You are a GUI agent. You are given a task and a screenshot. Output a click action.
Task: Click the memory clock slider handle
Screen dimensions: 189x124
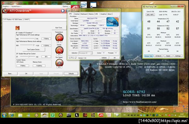click(33, 46)
